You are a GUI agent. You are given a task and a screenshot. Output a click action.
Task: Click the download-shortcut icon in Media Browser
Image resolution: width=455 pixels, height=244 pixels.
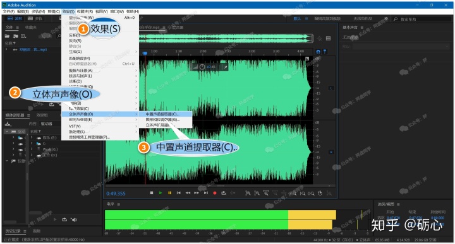8,124
